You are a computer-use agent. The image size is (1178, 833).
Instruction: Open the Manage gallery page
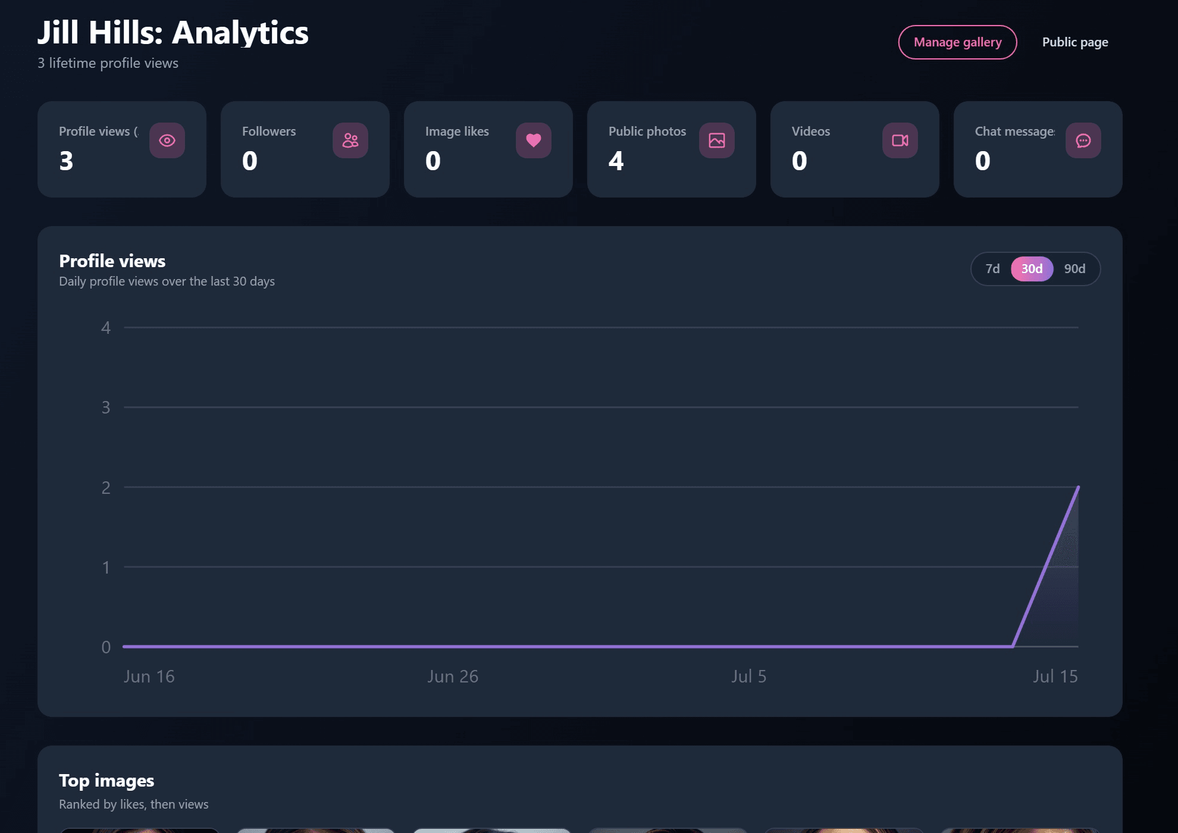pos(958,42)
